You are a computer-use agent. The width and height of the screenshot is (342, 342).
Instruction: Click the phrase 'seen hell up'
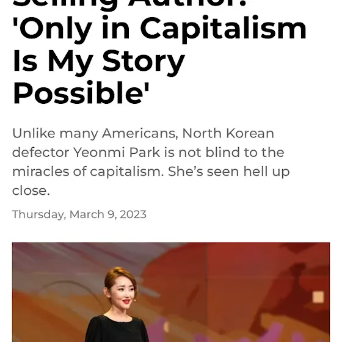248,172
